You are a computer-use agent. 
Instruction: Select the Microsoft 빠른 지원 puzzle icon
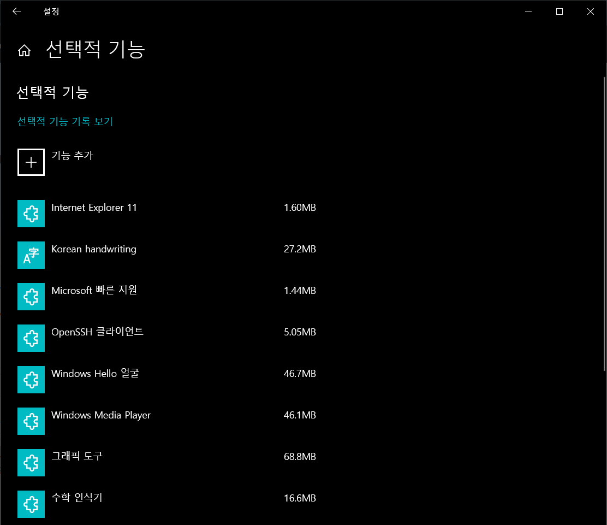tap(31, 297)
